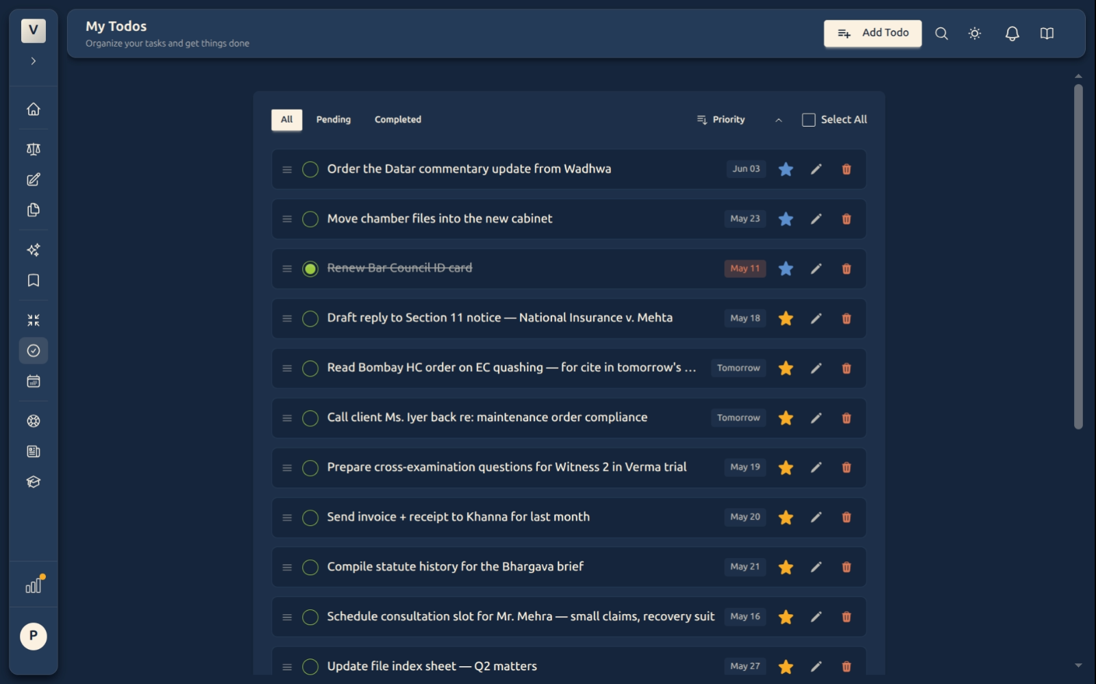
Task: Expand the sidebar with chevron arrow
Action: click(33, 61)
